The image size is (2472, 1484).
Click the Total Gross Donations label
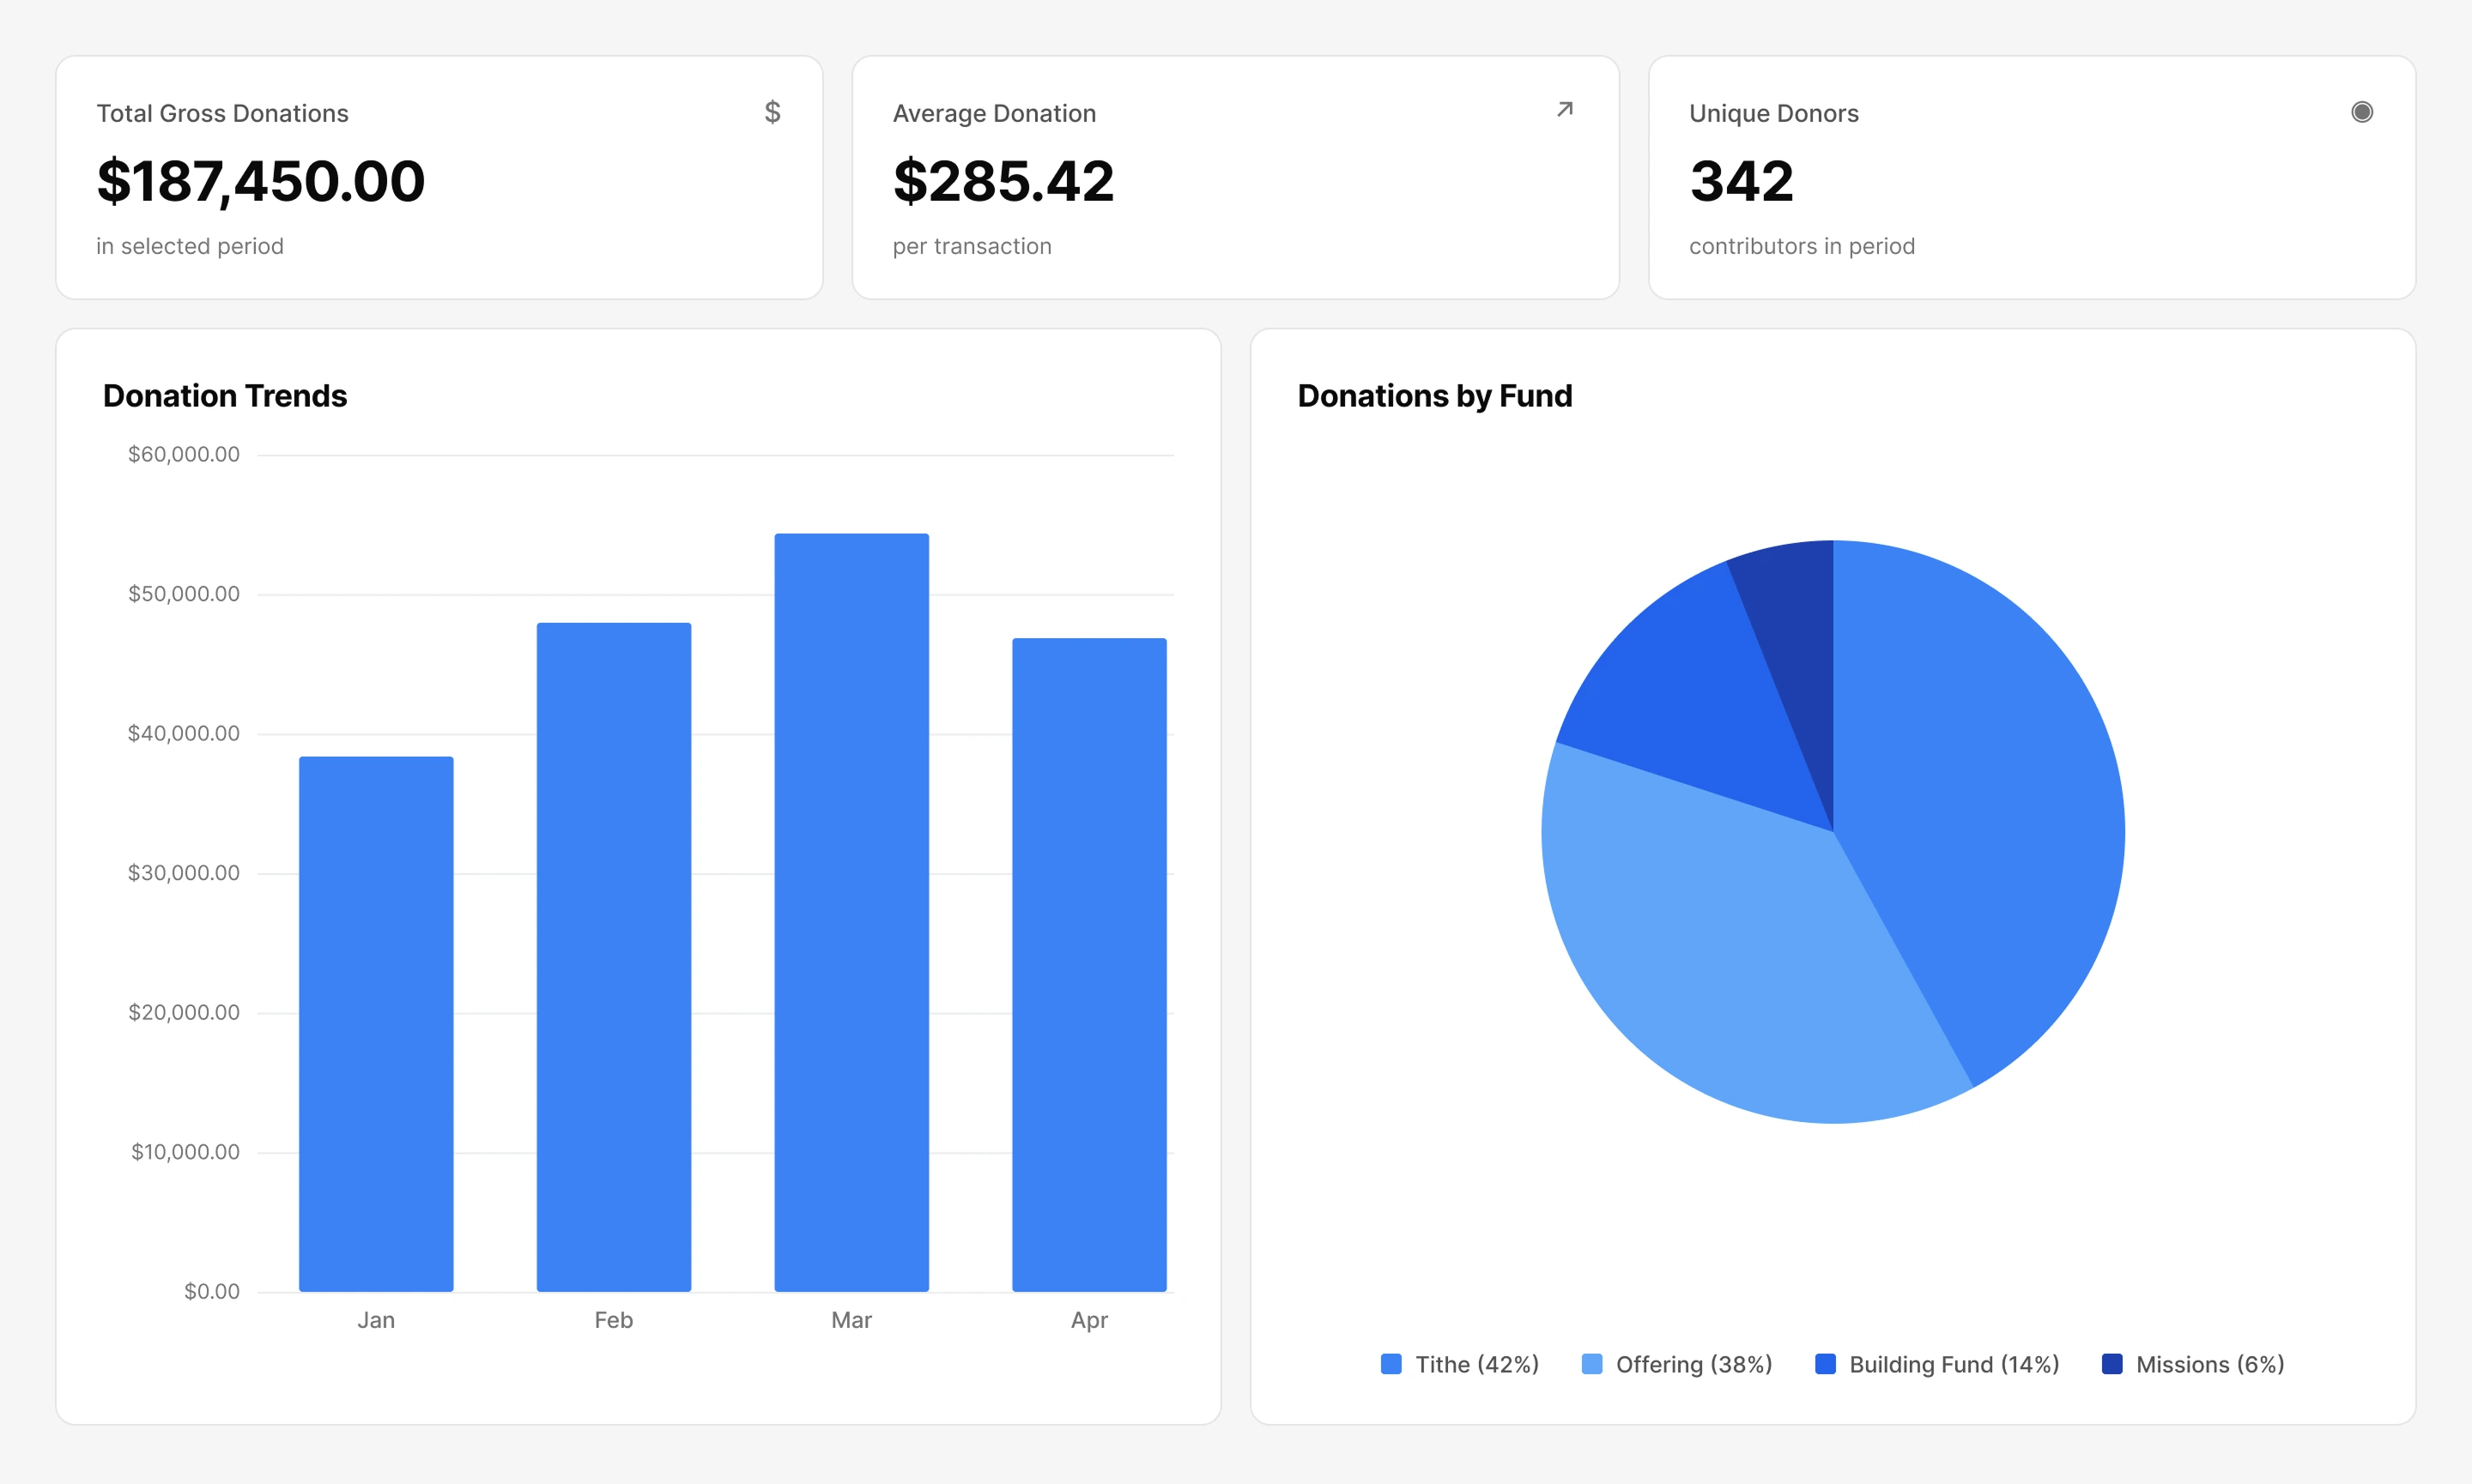click(222, 113)
